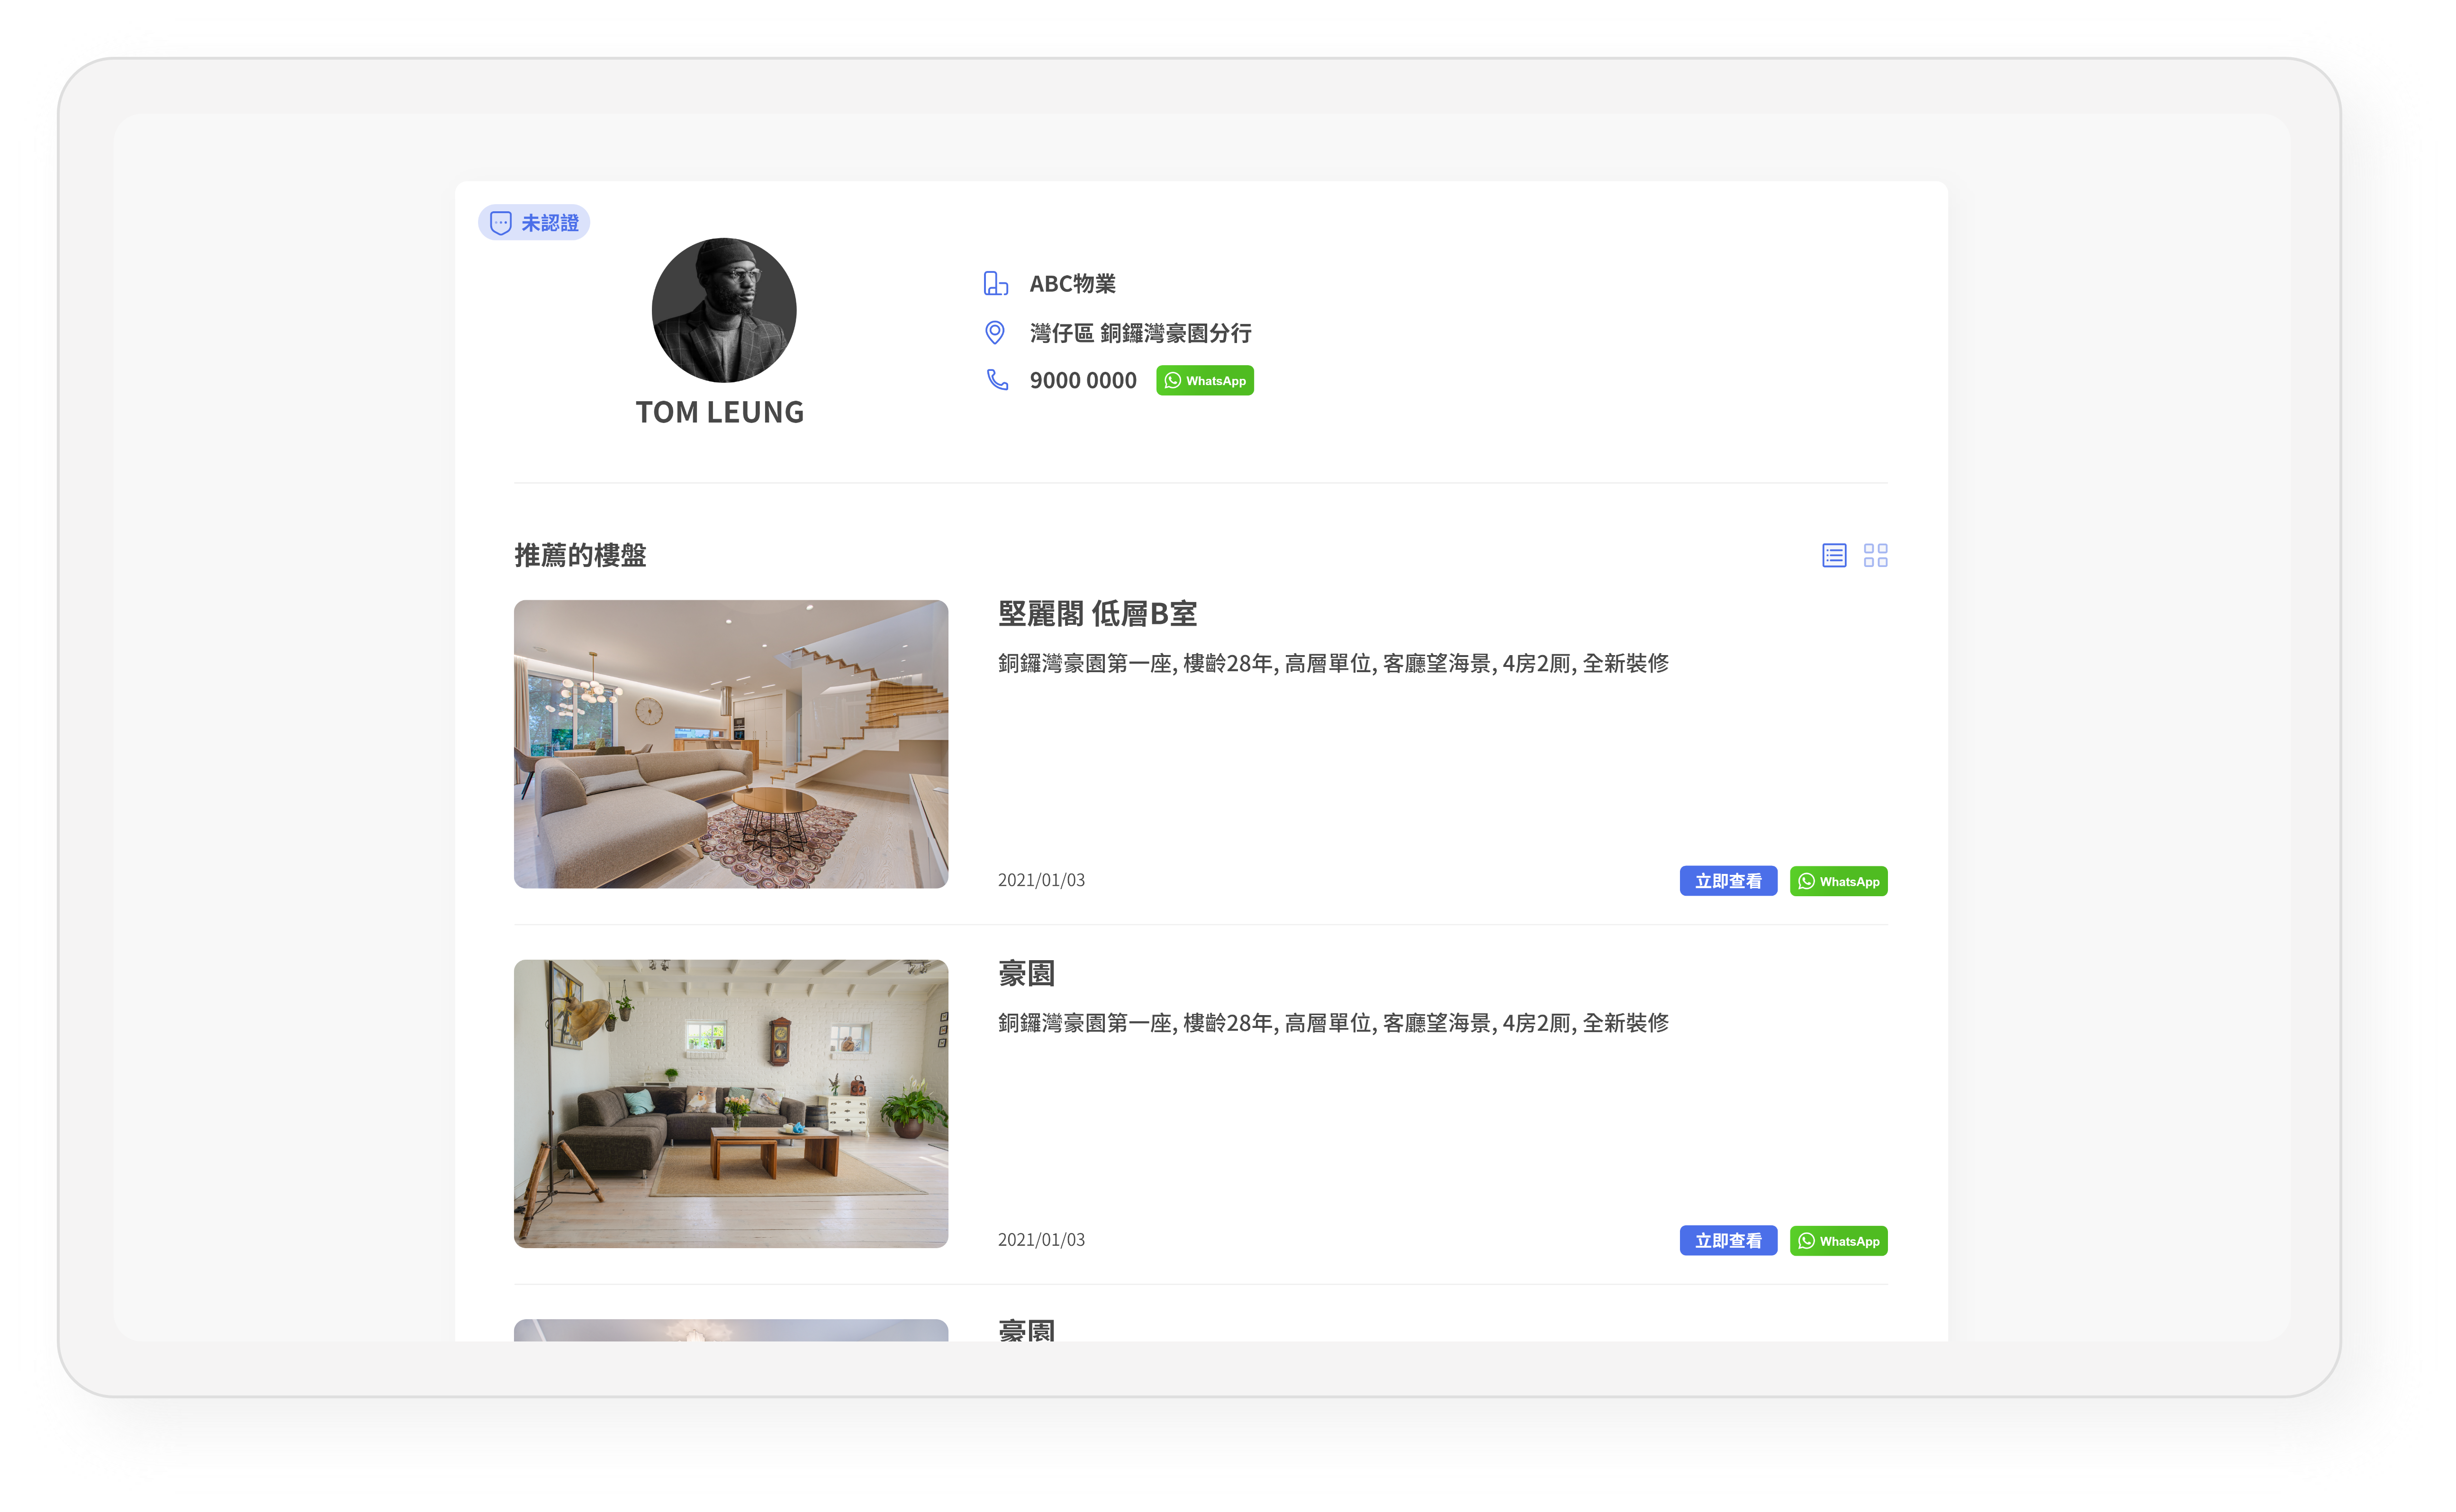Click the agent name TOM LEUNG
Image resolution: width=2456 pixels, height=1512 pixels.
720,412
